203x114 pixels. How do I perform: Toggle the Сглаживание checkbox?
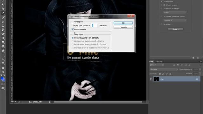(x=73, y=29)
